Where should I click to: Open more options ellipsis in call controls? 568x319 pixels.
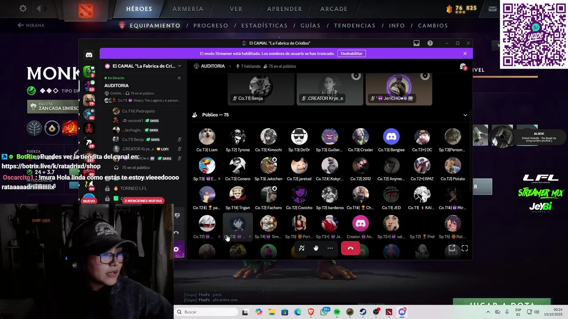(330, 248)
